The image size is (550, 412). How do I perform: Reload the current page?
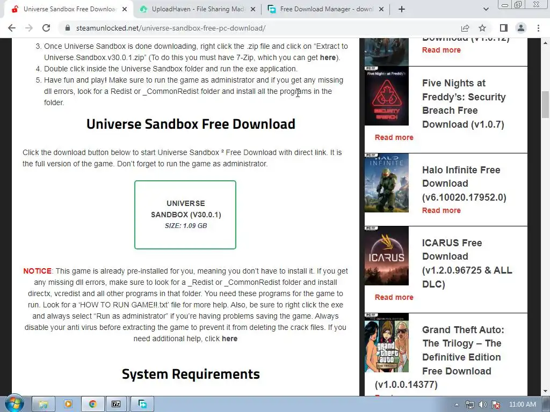click(46, 28)
